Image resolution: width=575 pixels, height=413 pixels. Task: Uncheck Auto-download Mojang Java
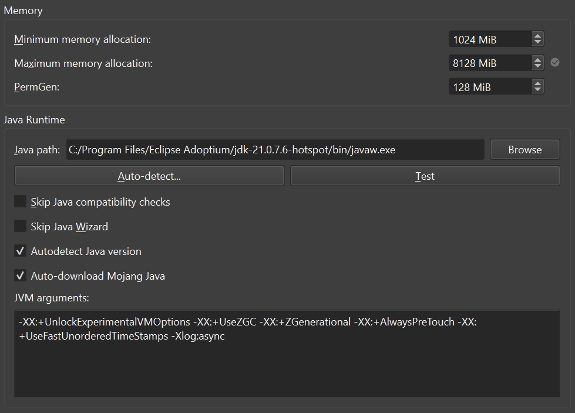pos(20,276)
